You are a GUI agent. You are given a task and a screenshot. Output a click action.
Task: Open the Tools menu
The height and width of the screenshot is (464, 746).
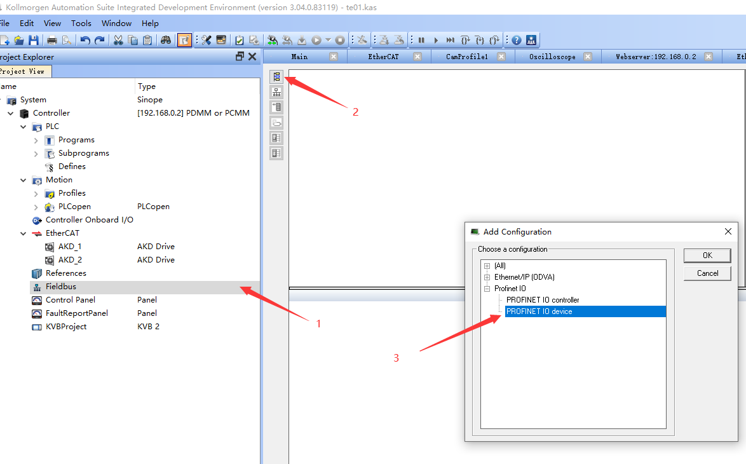pos(81,23)
